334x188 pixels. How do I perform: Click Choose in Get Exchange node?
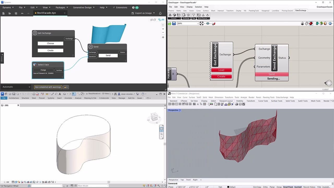click(50, 43)
